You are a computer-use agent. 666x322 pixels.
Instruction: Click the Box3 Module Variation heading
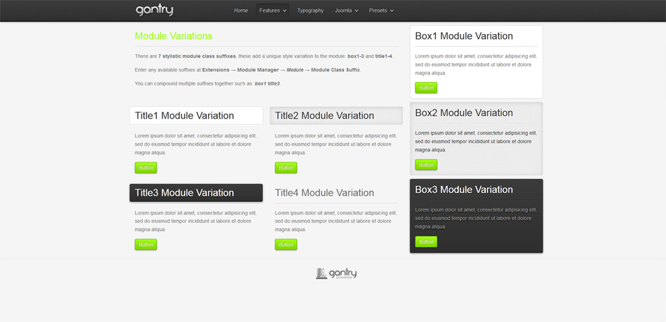tap(464, 190)
